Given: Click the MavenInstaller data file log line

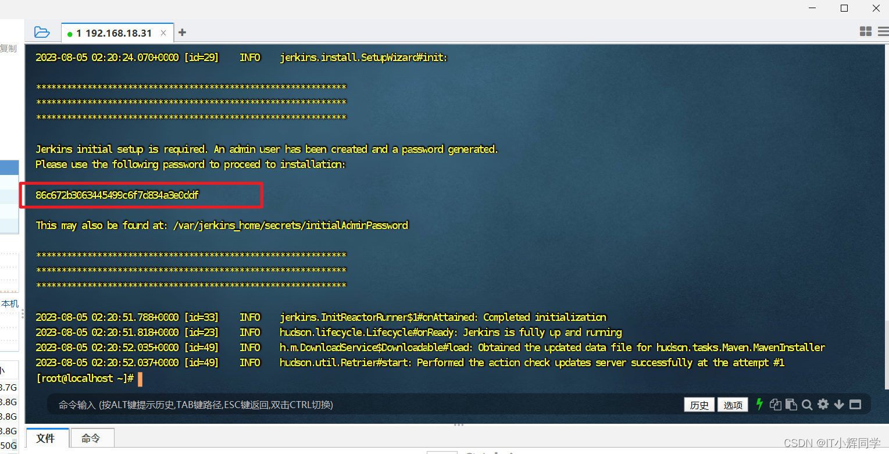Looking at the screenshot, I should pos(430,348).
